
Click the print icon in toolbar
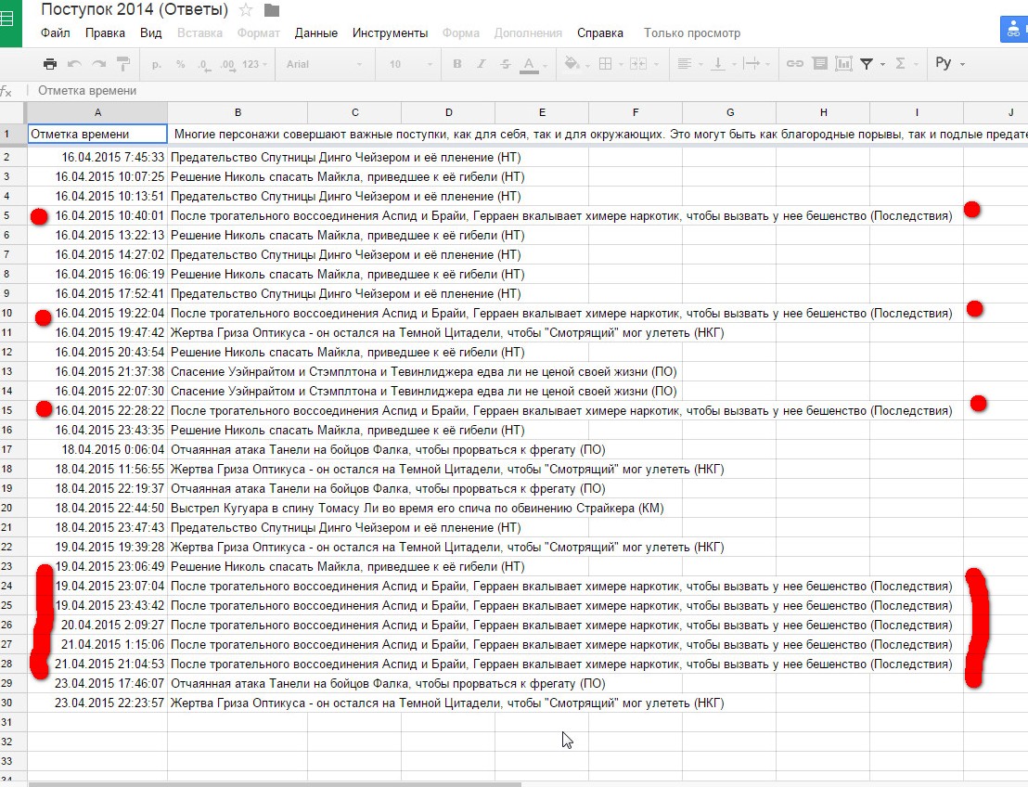[50, 64]
